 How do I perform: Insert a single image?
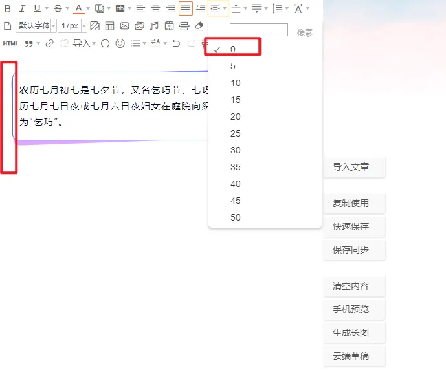click(x=124, y=26)
